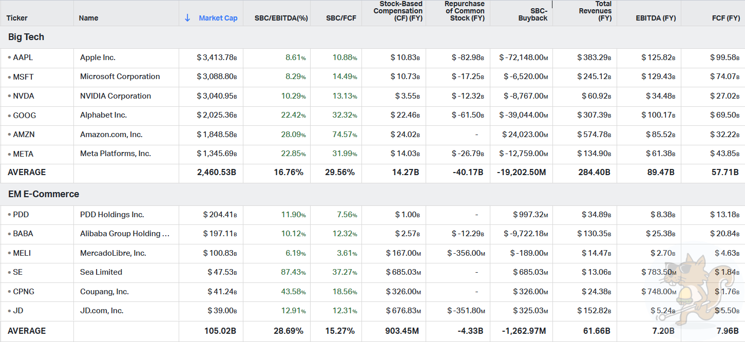Click Alibaba's $-9,722.18M SBC-Buyback value

[526, 234]
